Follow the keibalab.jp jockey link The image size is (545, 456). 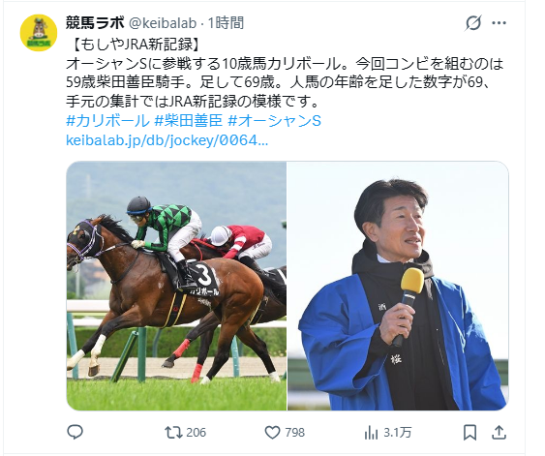click(x=167, y=140)
